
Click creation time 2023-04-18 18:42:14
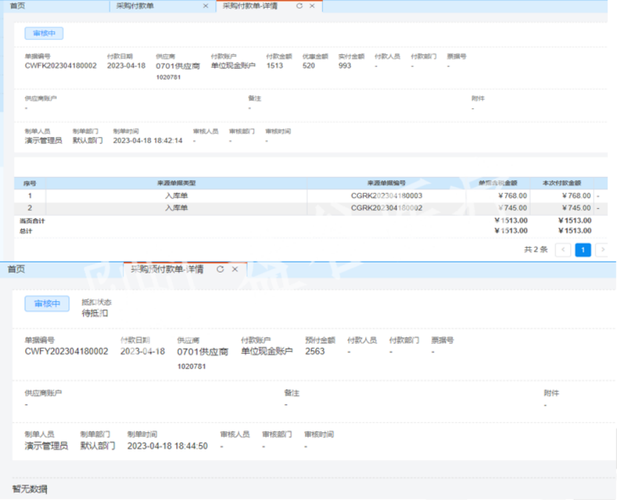[x=148, y=140]
